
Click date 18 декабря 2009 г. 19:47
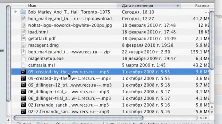(149, 59)
